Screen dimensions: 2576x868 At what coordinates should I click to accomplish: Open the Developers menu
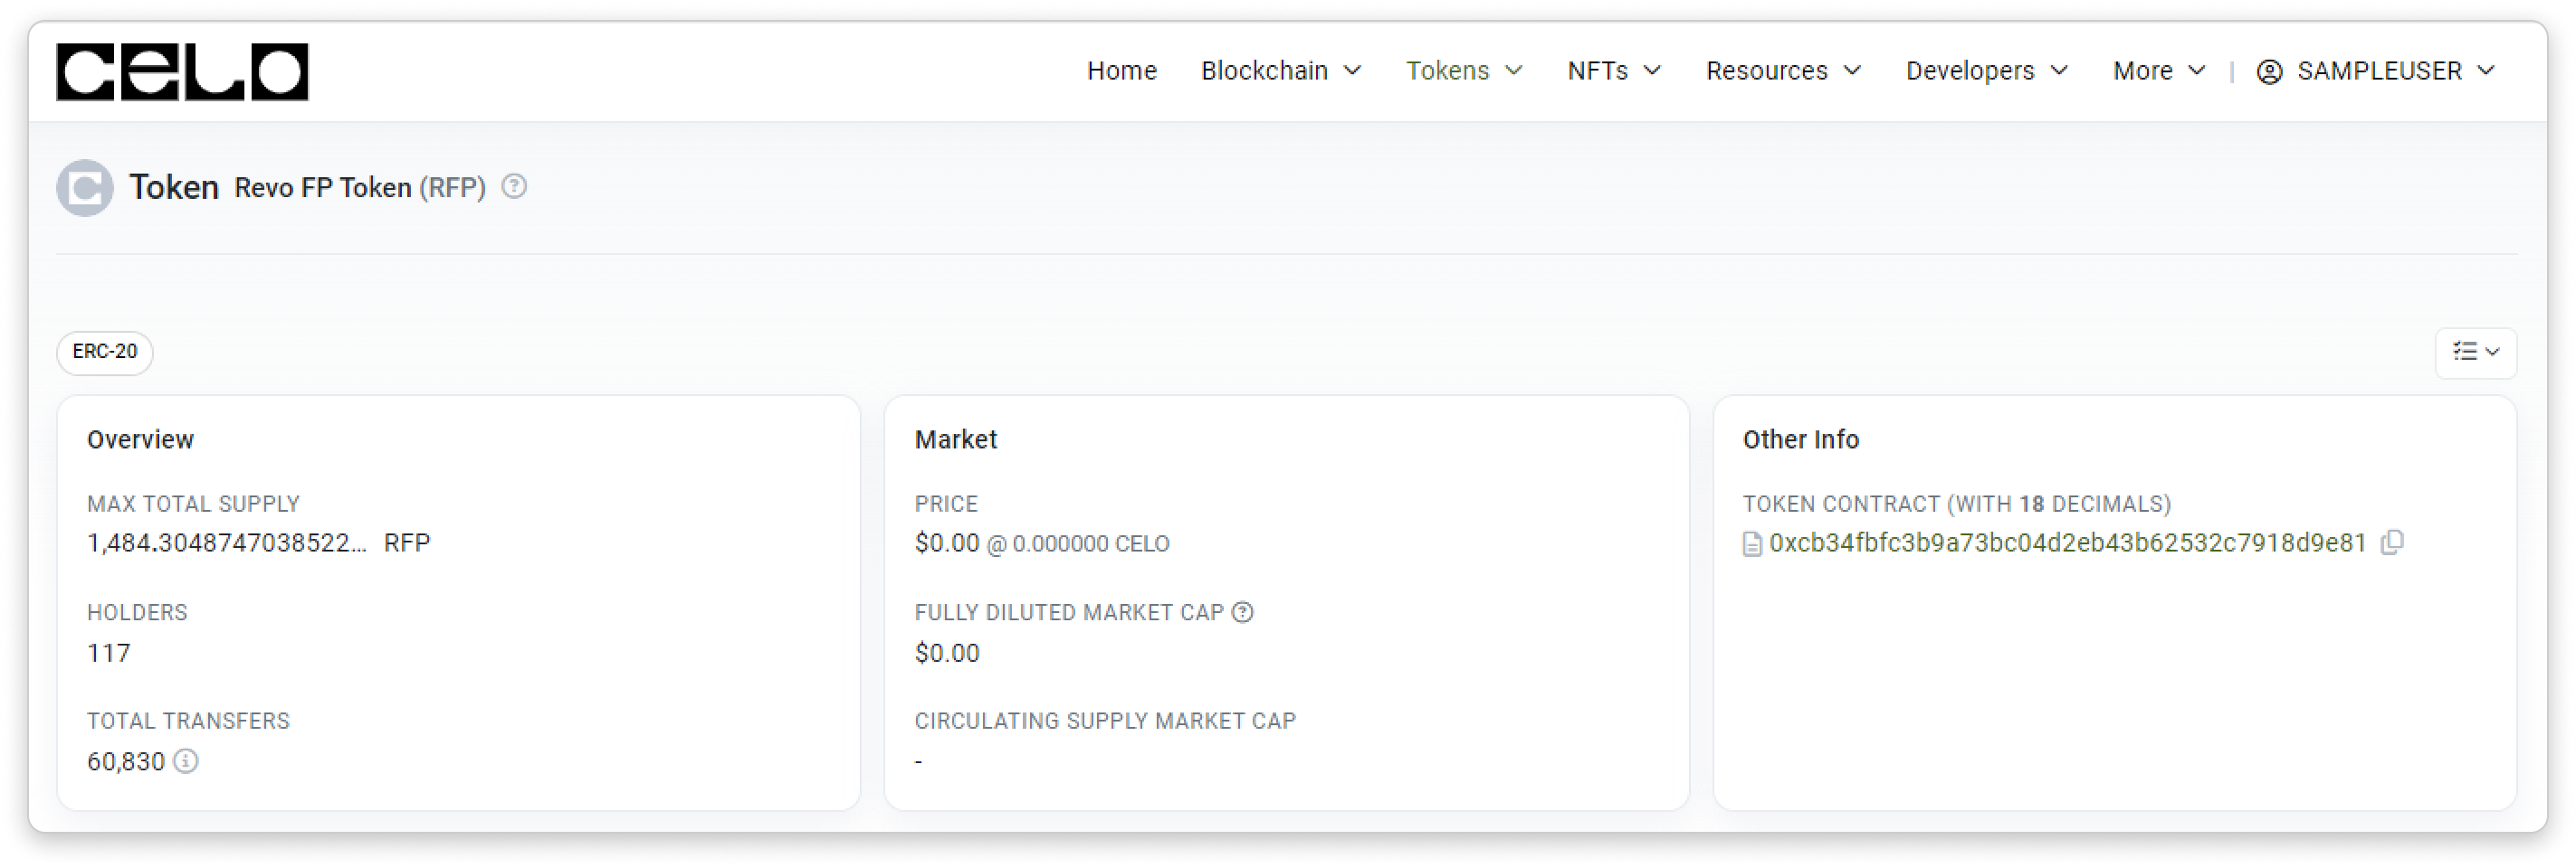coord(1986,71)
